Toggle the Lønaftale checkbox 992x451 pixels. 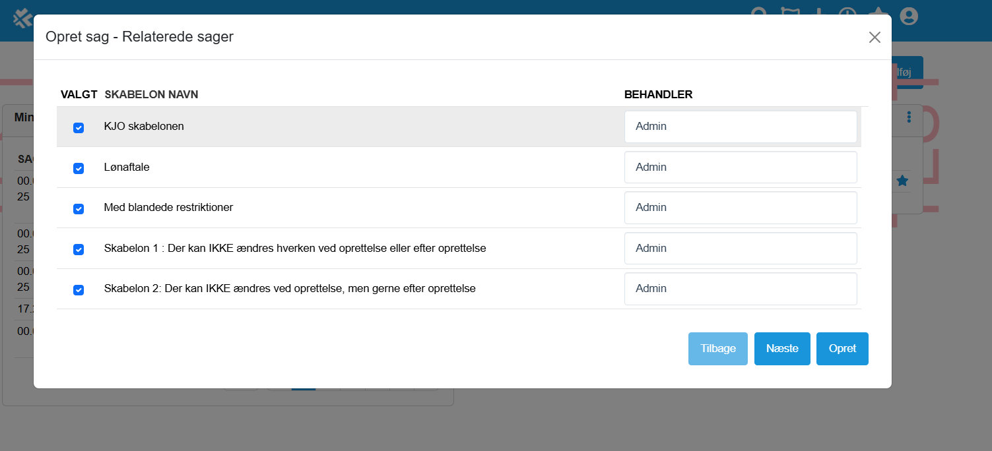(x=79, y=169)
